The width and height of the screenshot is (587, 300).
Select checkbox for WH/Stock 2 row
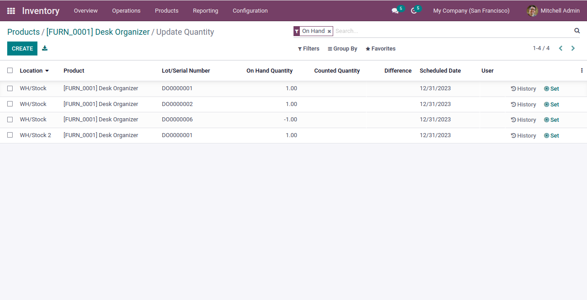coord(10,135)
